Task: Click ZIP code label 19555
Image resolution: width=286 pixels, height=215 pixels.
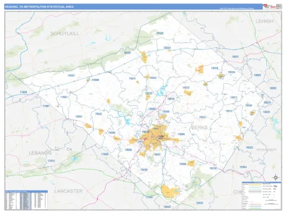Action: [153, 78]
